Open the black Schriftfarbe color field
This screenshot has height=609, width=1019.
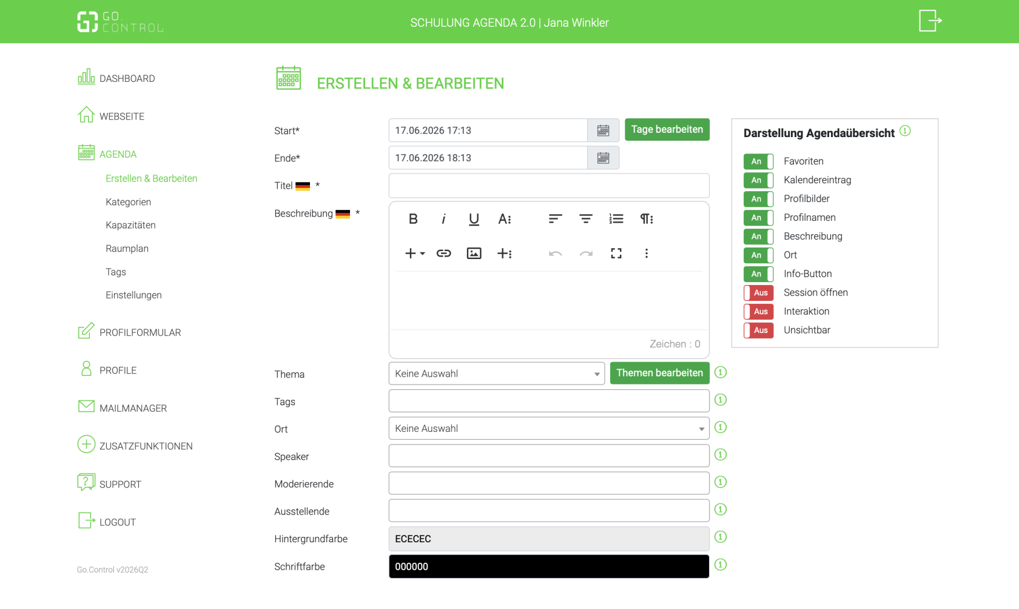pyautogui.click(x=549, y=567)
